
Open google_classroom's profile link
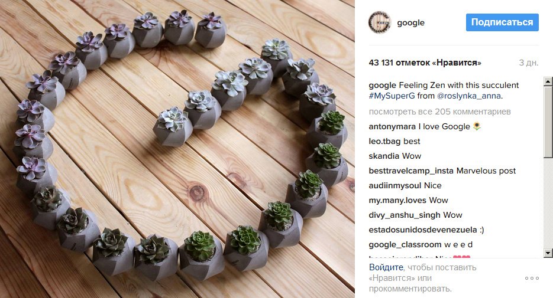tap(405, 244)
